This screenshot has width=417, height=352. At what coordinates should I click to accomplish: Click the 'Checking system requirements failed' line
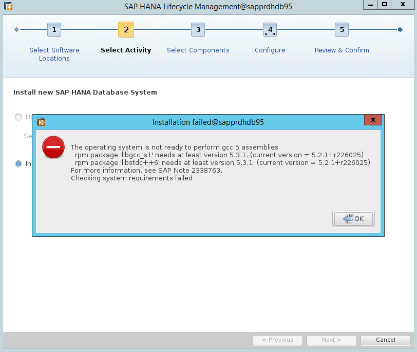[131, 178]
